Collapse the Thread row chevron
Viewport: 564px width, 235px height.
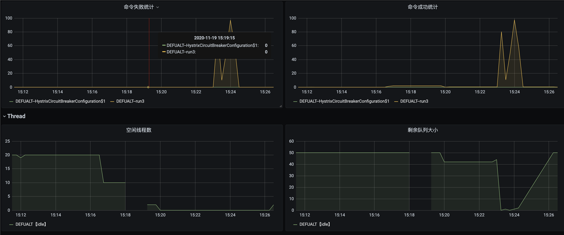4,116
